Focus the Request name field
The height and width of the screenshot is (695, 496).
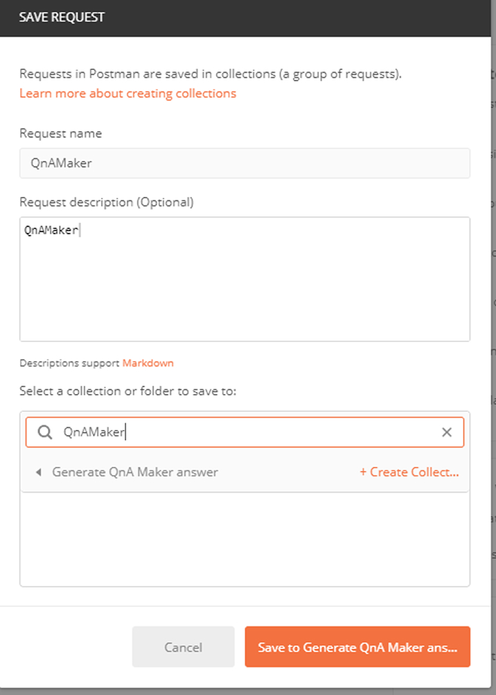pyautogui.click(x=245, y=163)
